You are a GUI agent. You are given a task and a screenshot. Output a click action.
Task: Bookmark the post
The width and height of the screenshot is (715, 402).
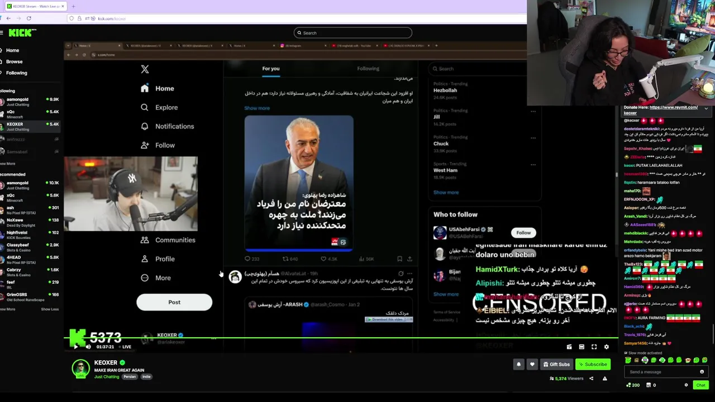click(399, 259)
